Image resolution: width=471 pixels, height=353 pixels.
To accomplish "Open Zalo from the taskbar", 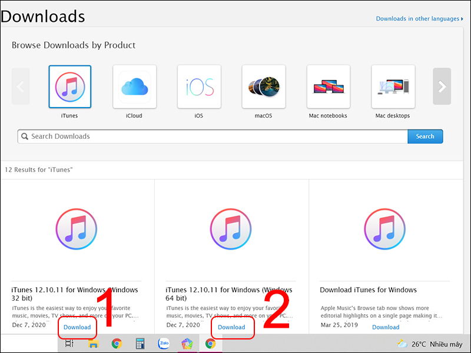I will click(164, 344).
